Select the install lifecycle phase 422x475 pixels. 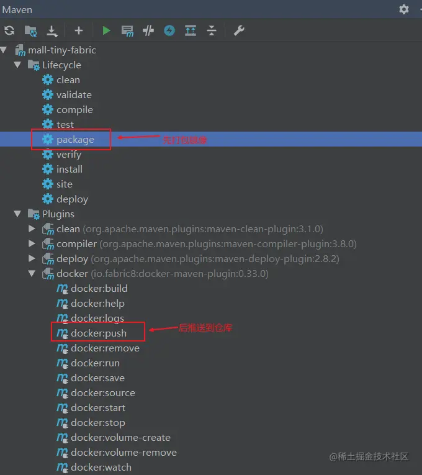(70, 169)
